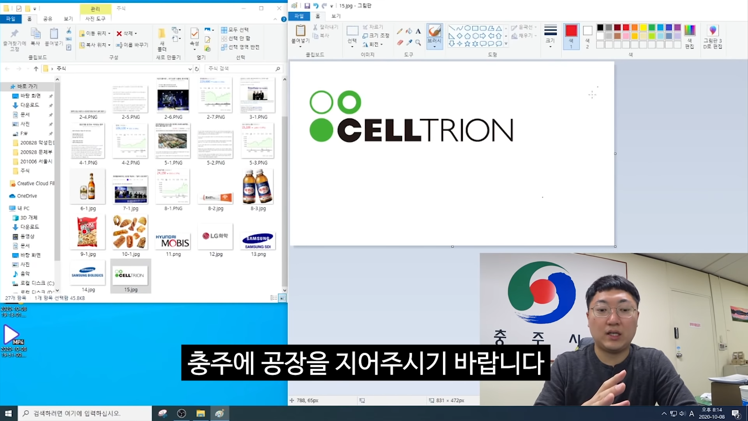Open the 공유 tab in Explorer
Viewport: 748px width, 421px height.
pos(48,19)
